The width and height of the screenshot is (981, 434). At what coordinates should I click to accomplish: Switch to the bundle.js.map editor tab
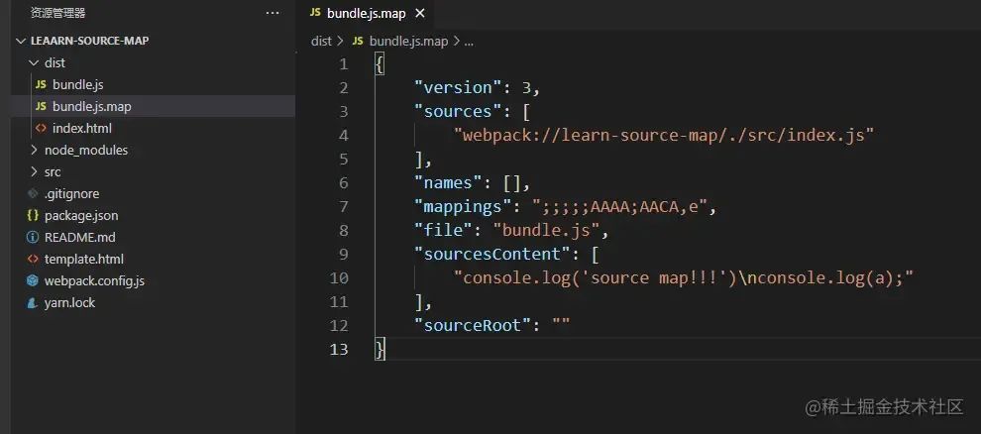(x=368, y=13)
